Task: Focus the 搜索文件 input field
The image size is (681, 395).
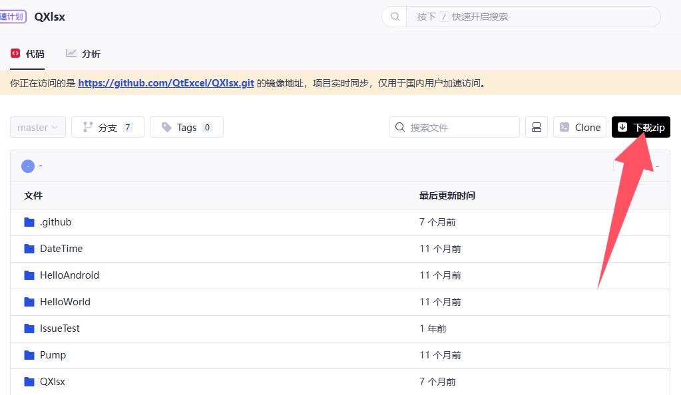Action: (x=454, y=127)
